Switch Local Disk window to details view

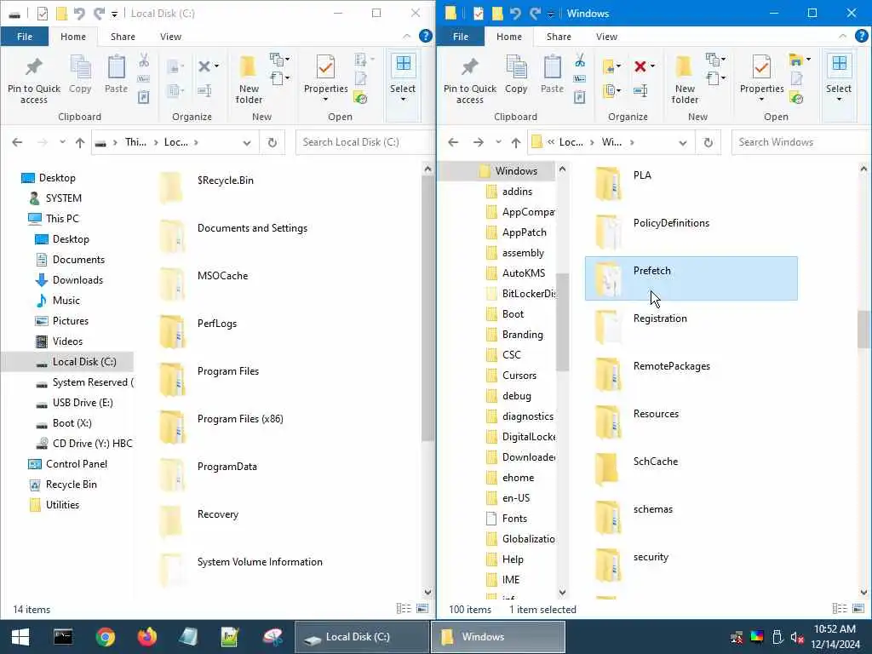(403, 609)
